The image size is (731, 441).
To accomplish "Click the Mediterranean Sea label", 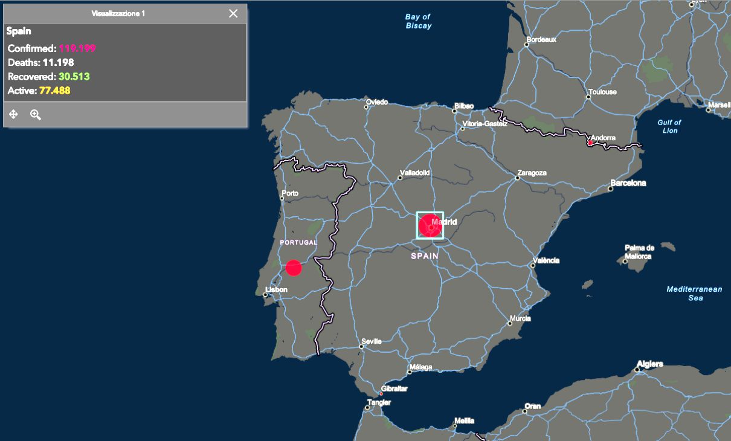I will click(695, 294).
